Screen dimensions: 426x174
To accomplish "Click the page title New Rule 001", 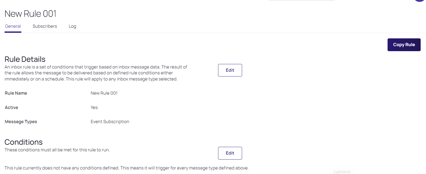I will [x=30, y=14].
